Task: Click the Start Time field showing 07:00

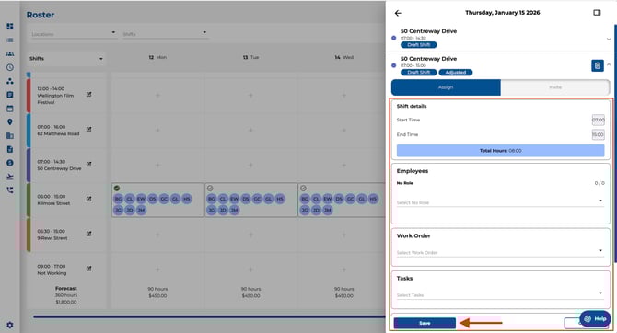Action: point(598,120)
